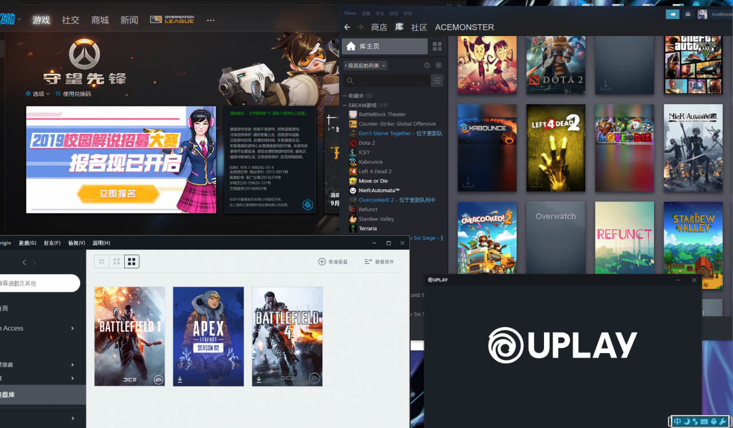Click 使用兑换码 redeem code link
733x428 pixels.
tap(73, 94)
